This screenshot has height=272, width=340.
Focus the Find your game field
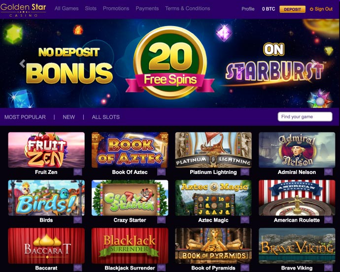[x=305, y=117]
